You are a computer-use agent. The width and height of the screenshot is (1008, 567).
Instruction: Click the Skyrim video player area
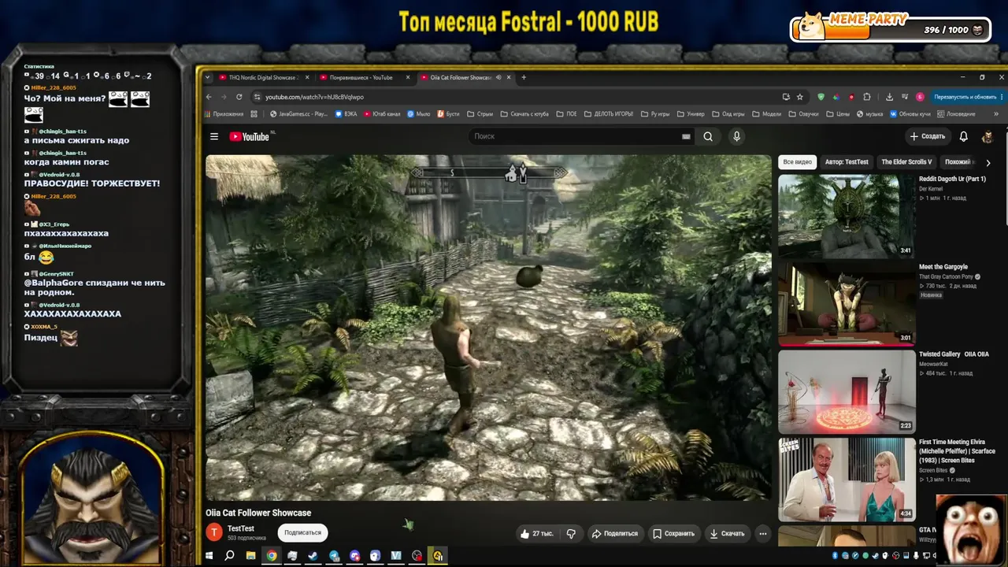click(x=488, y=327)
